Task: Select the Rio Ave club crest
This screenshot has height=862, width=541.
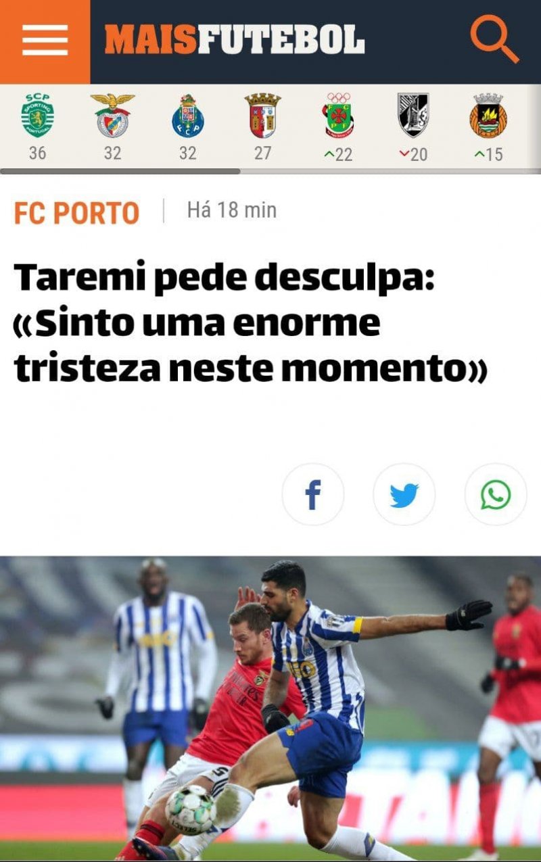Action: (x=488, y=116)
